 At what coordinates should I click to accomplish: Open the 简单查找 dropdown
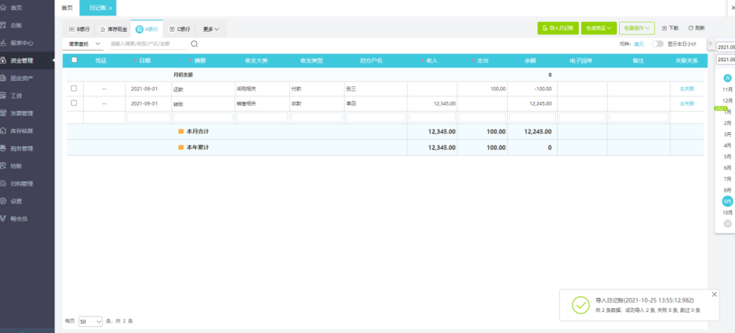[x=83, y=43]
